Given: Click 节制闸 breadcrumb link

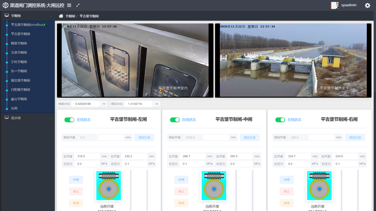Looking at the screenshot, I should 70,16.
